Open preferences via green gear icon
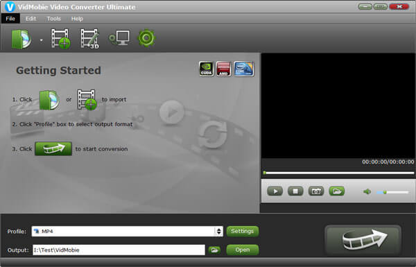 (146, 38)
